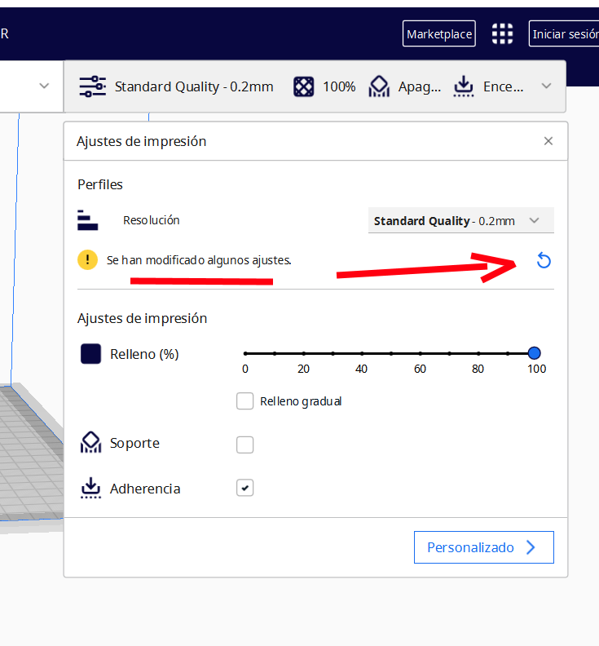This screenshot has width=599, height=646.
Task: Click the Resolución layer-height icon
Action: click(x=88, y=220)
